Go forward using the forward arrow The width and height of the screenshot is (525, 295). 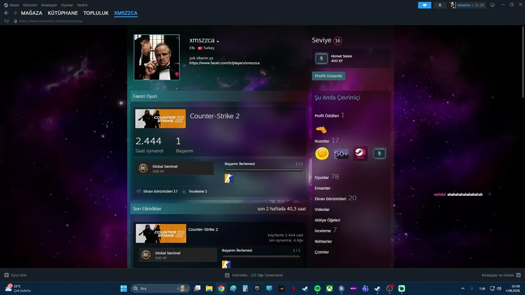click(15, 13)
